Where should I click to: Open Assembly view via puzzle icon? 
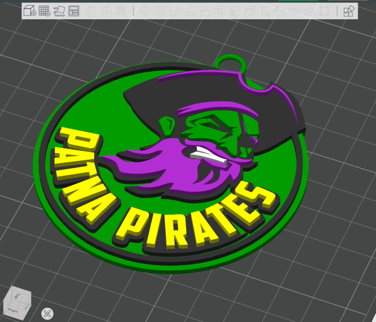click(349, 11)
